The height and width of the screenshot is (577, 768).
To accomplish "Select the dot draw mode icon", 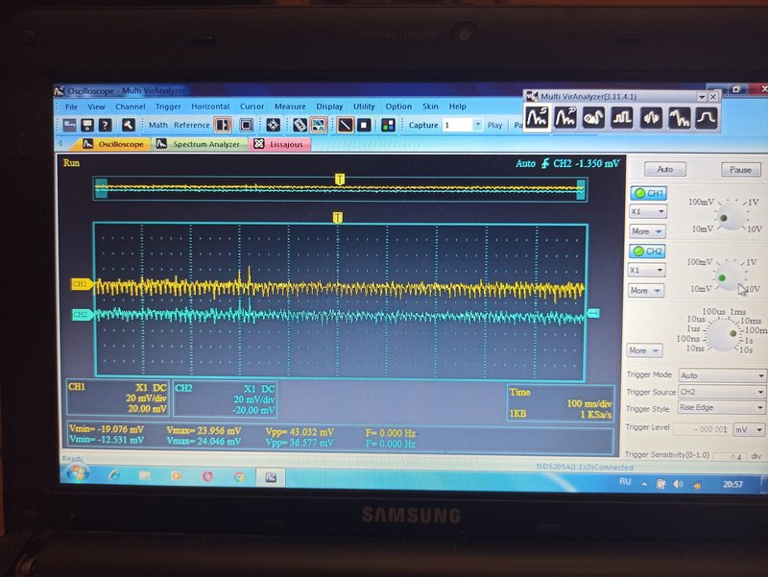I will (364, 126).
